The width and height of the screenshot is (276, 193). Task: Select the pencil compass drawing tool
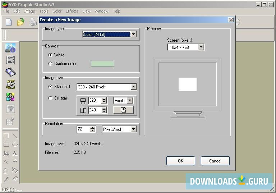pyautogui.click(x=6, y=161)
